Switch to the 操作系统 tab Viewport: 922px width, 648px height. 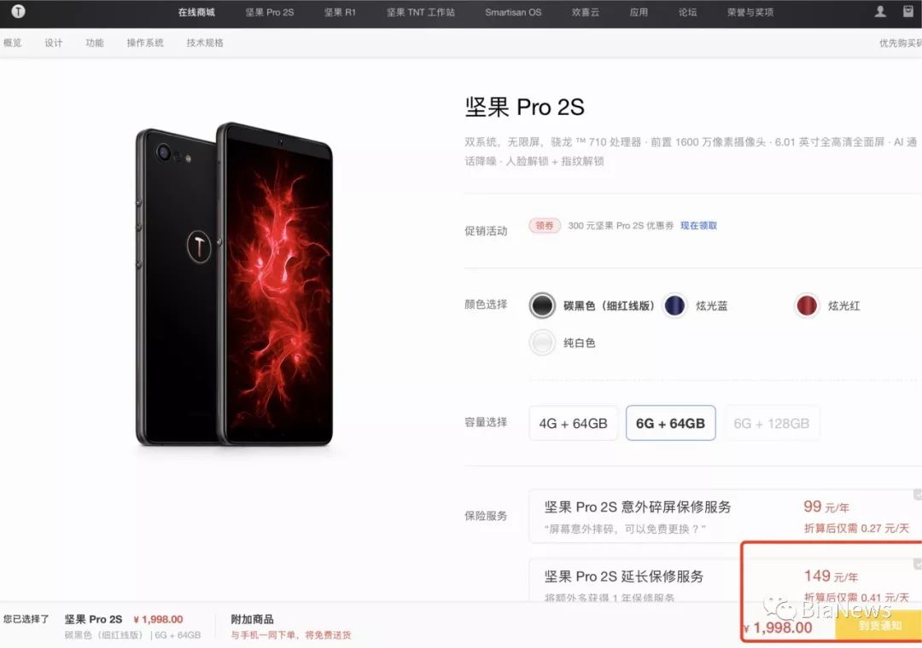pos(144,43)
